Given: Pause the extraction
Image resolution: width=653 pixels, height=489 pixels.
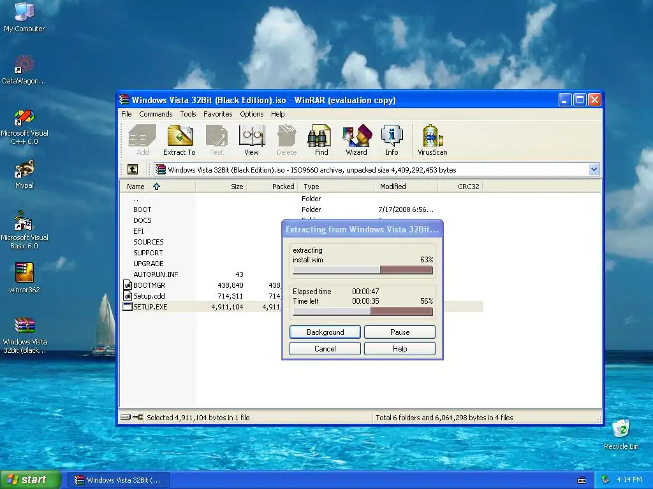Looking at the screenshot, I should 400,332.
